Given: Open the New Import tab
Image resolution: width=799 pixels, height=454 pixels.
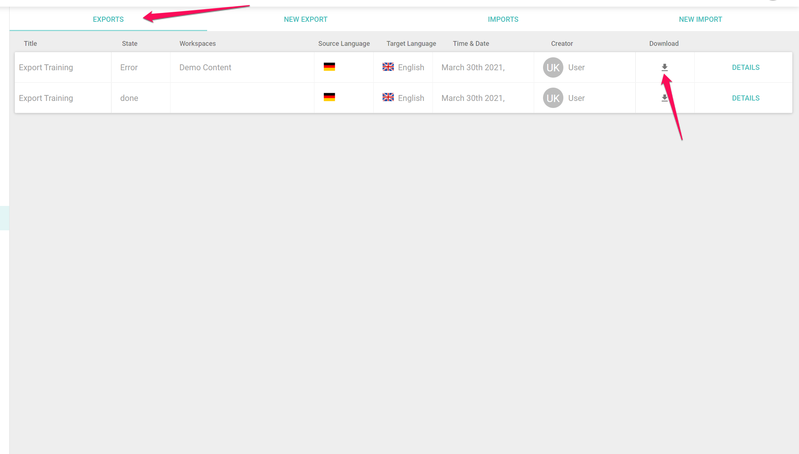Looking at the screenshot, I should coord(700,19).
